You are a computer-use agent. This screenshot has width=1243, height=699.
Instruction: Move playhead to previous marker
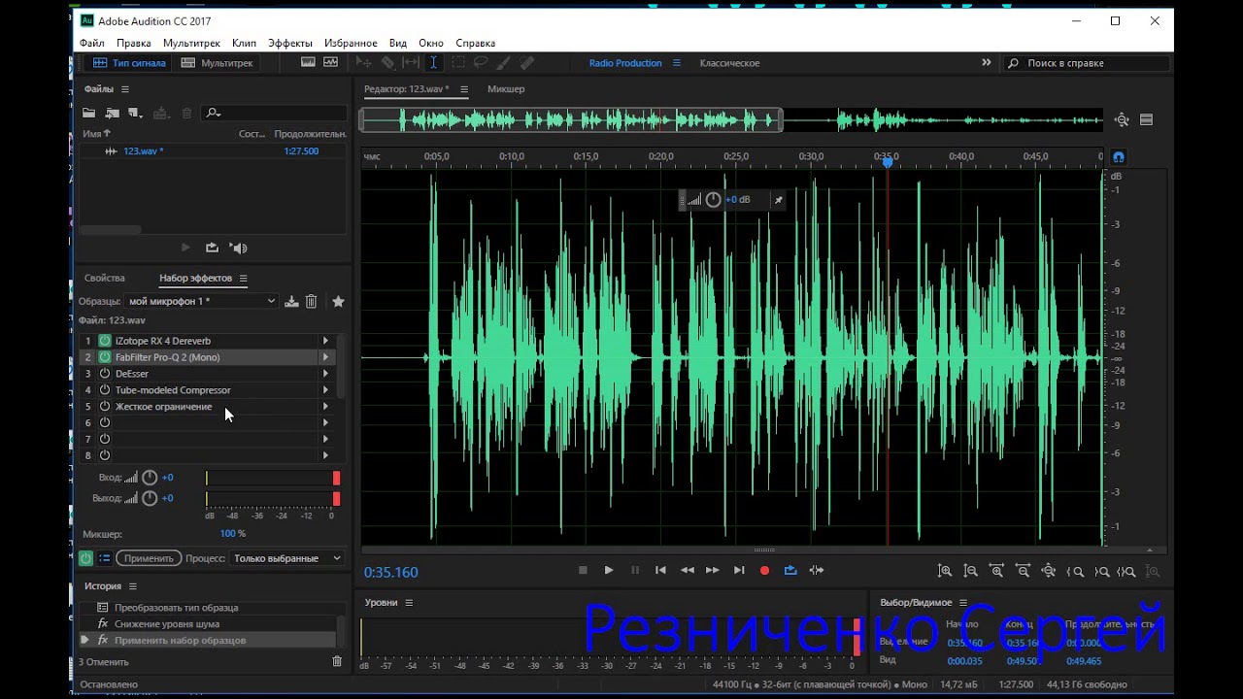pyautogui.click(x=660, y=571)
